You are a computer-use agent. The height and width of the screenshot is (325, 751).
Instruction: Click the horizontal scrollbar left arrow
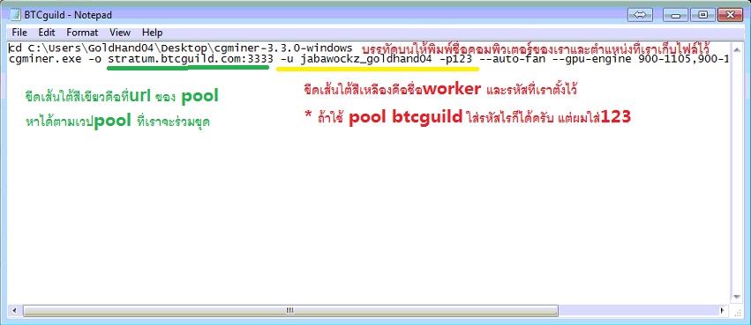(14, 311)
